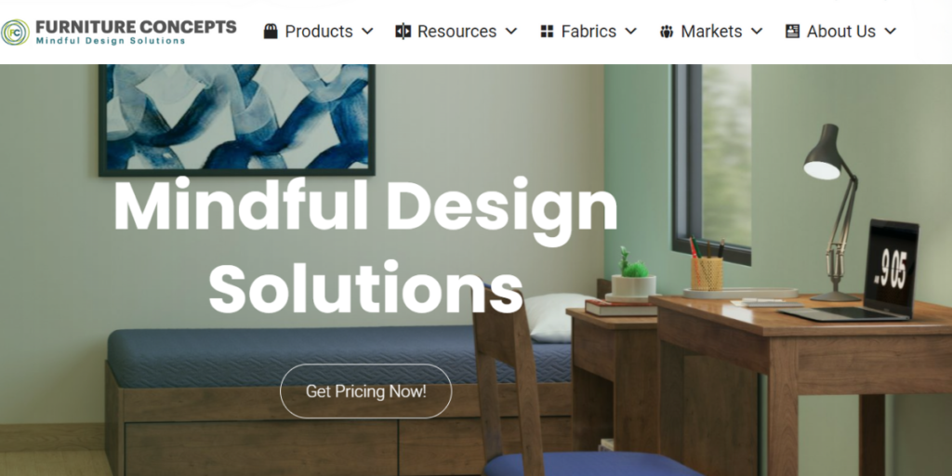Image resolution: width=952 pixels, height=476 pixels.
Task: Click the icon beside Resources
Action: pos(403,32)
